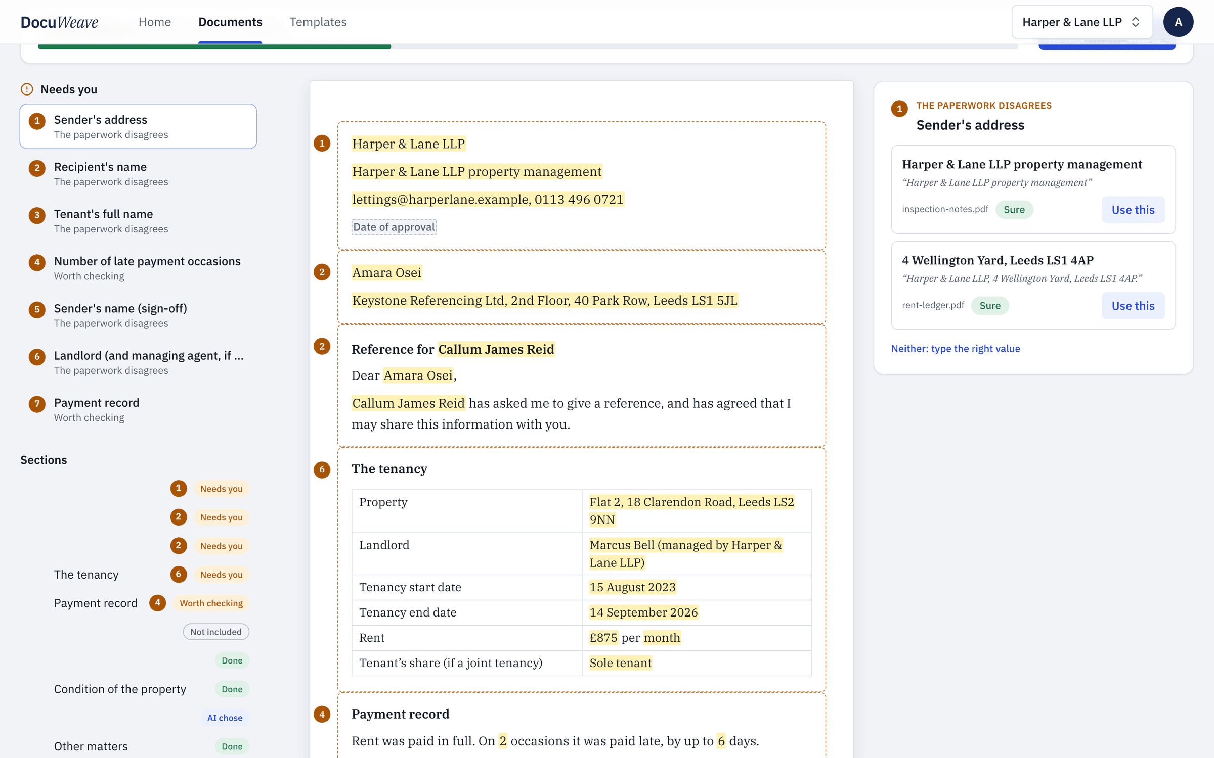The image size is (1214, 758).
Task: Use the inspection-notes.pdf value
Action: pos(1133,210)
